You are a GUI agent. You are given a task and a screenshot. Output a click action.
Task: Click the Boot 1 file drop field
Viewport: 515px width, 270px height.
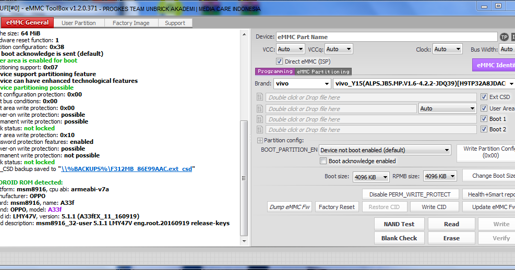tap(371, 119)
